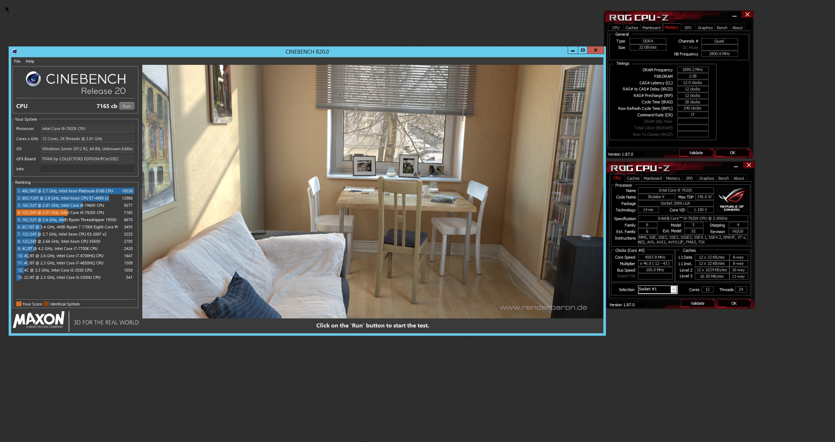Select ranking row Intel Core i7-7700K
The image size is (835, 442).
[x=75, y=249]
